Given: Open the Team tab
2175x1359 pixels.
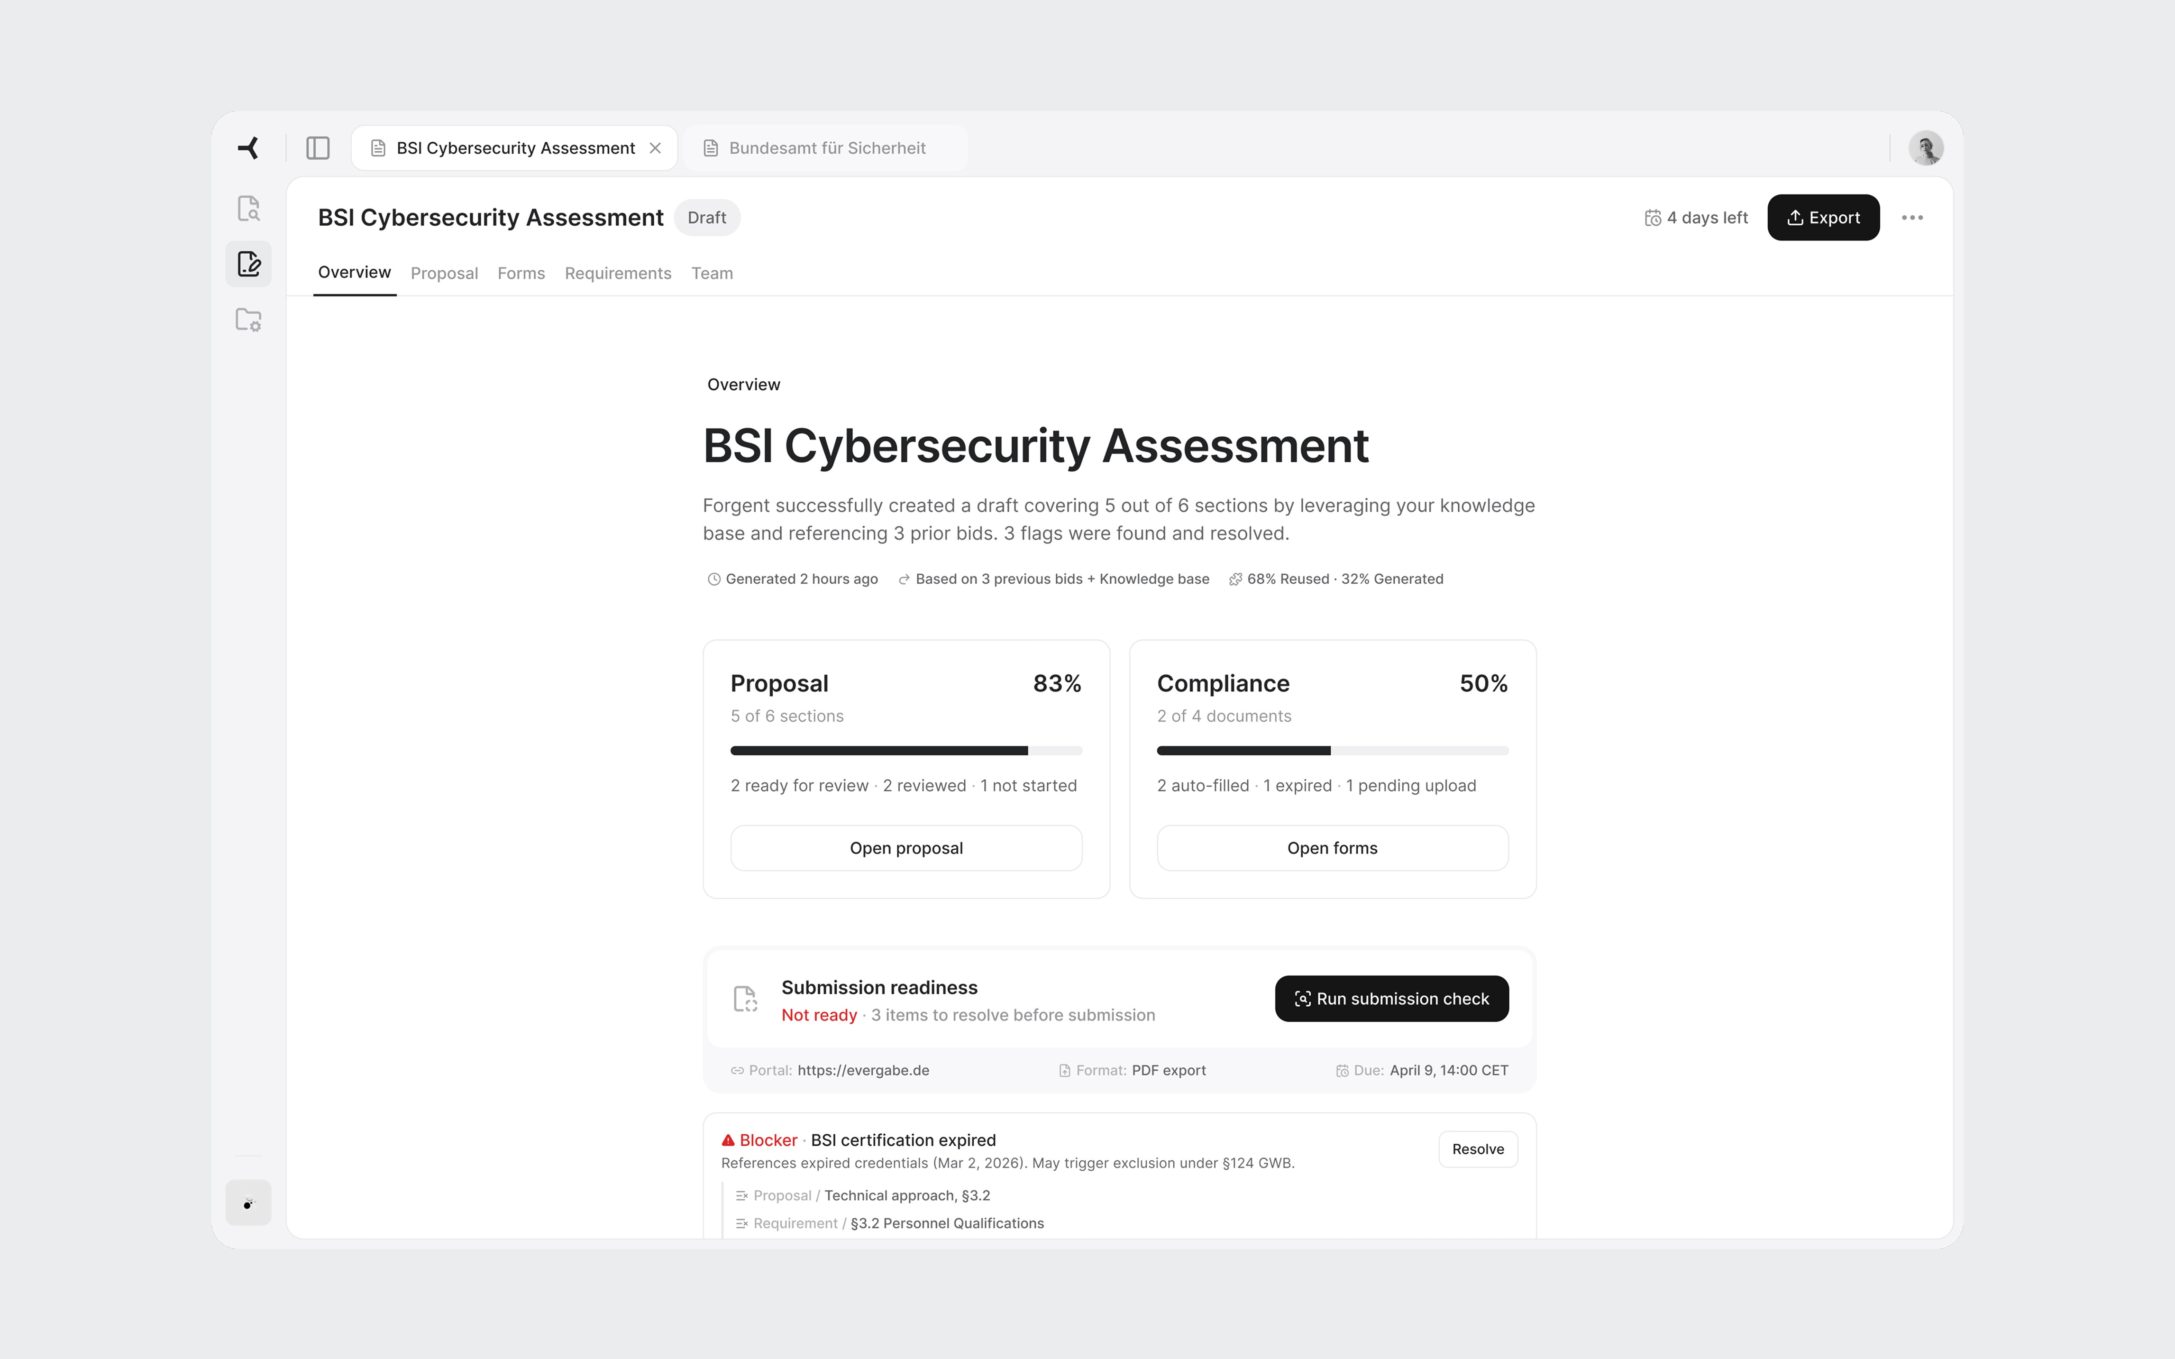Looking at the screenshot, I should click(x=712, y=273).
